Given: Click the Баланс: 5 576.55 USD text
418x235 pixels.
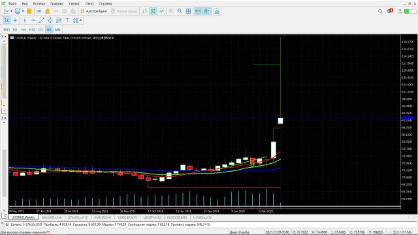Looking at the screenshot, I should [x=26, y=225].
